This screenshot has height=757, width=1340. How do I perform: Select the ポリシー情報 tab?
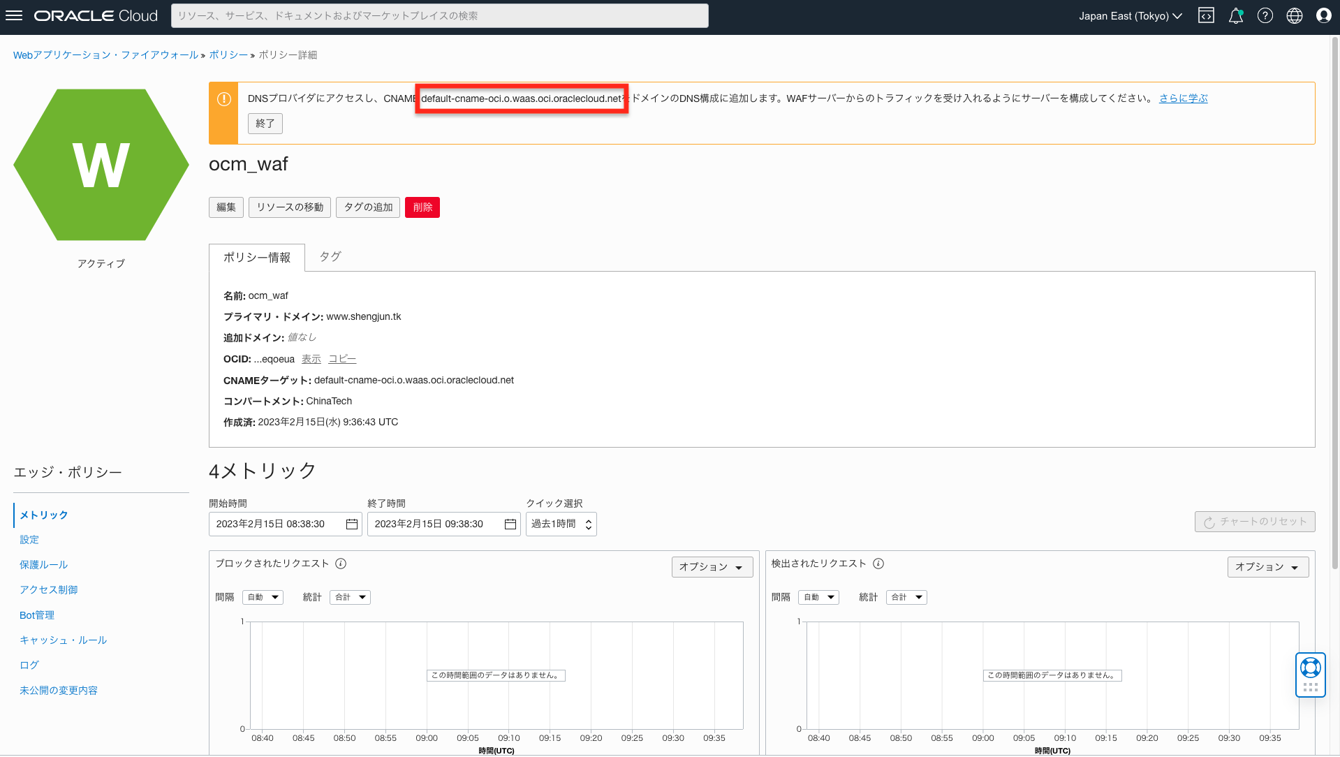[x=257, y=257]
